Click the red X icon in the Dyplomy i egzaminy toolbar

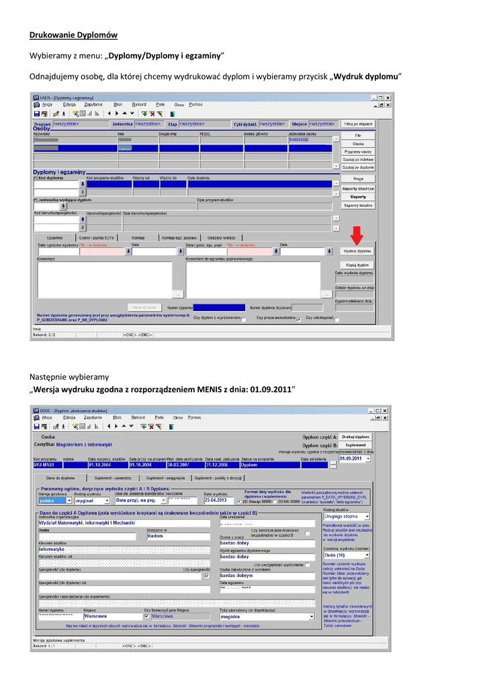152,114
